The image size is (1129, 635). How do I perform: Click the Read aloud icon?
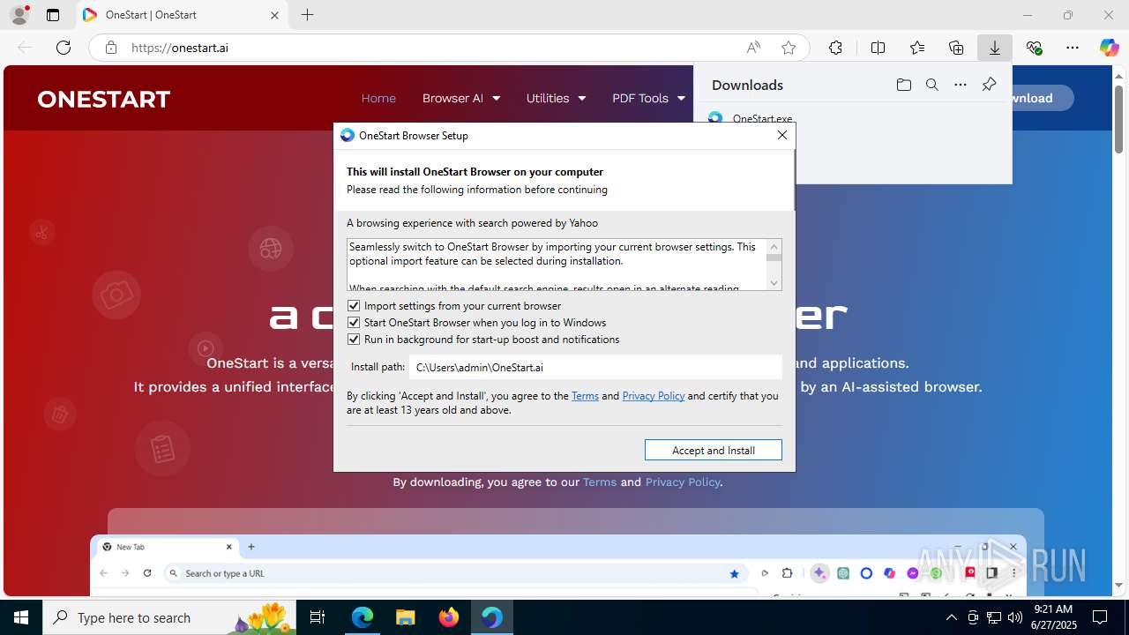753,48
